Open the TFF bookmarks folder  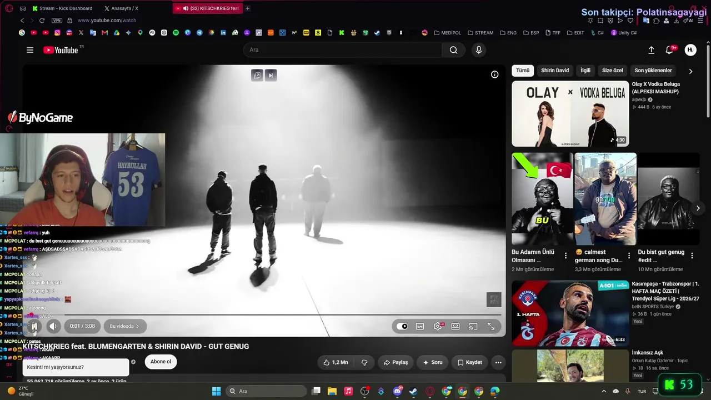click(x=553, y=33)
